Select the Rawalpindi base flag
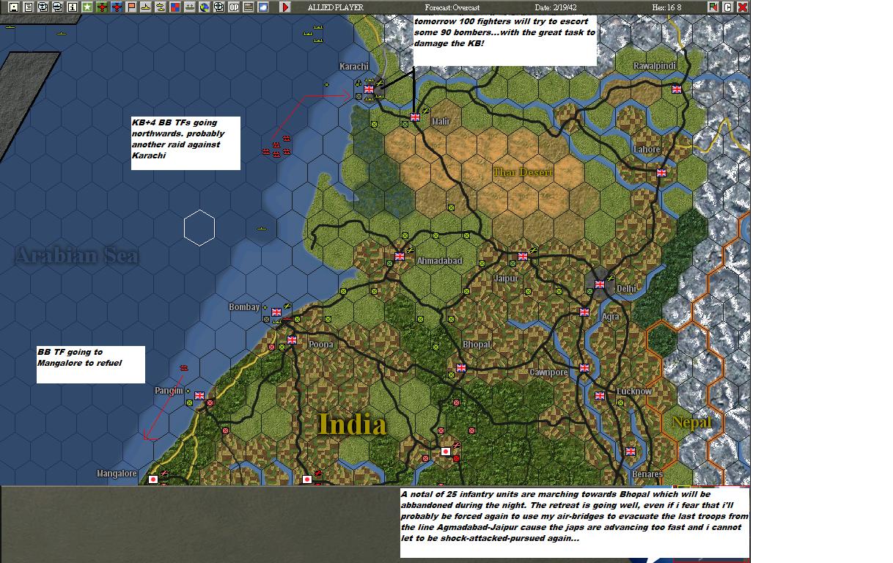Image resolution: width=893 pixels, height=563 pixels. tap(676, 89)
